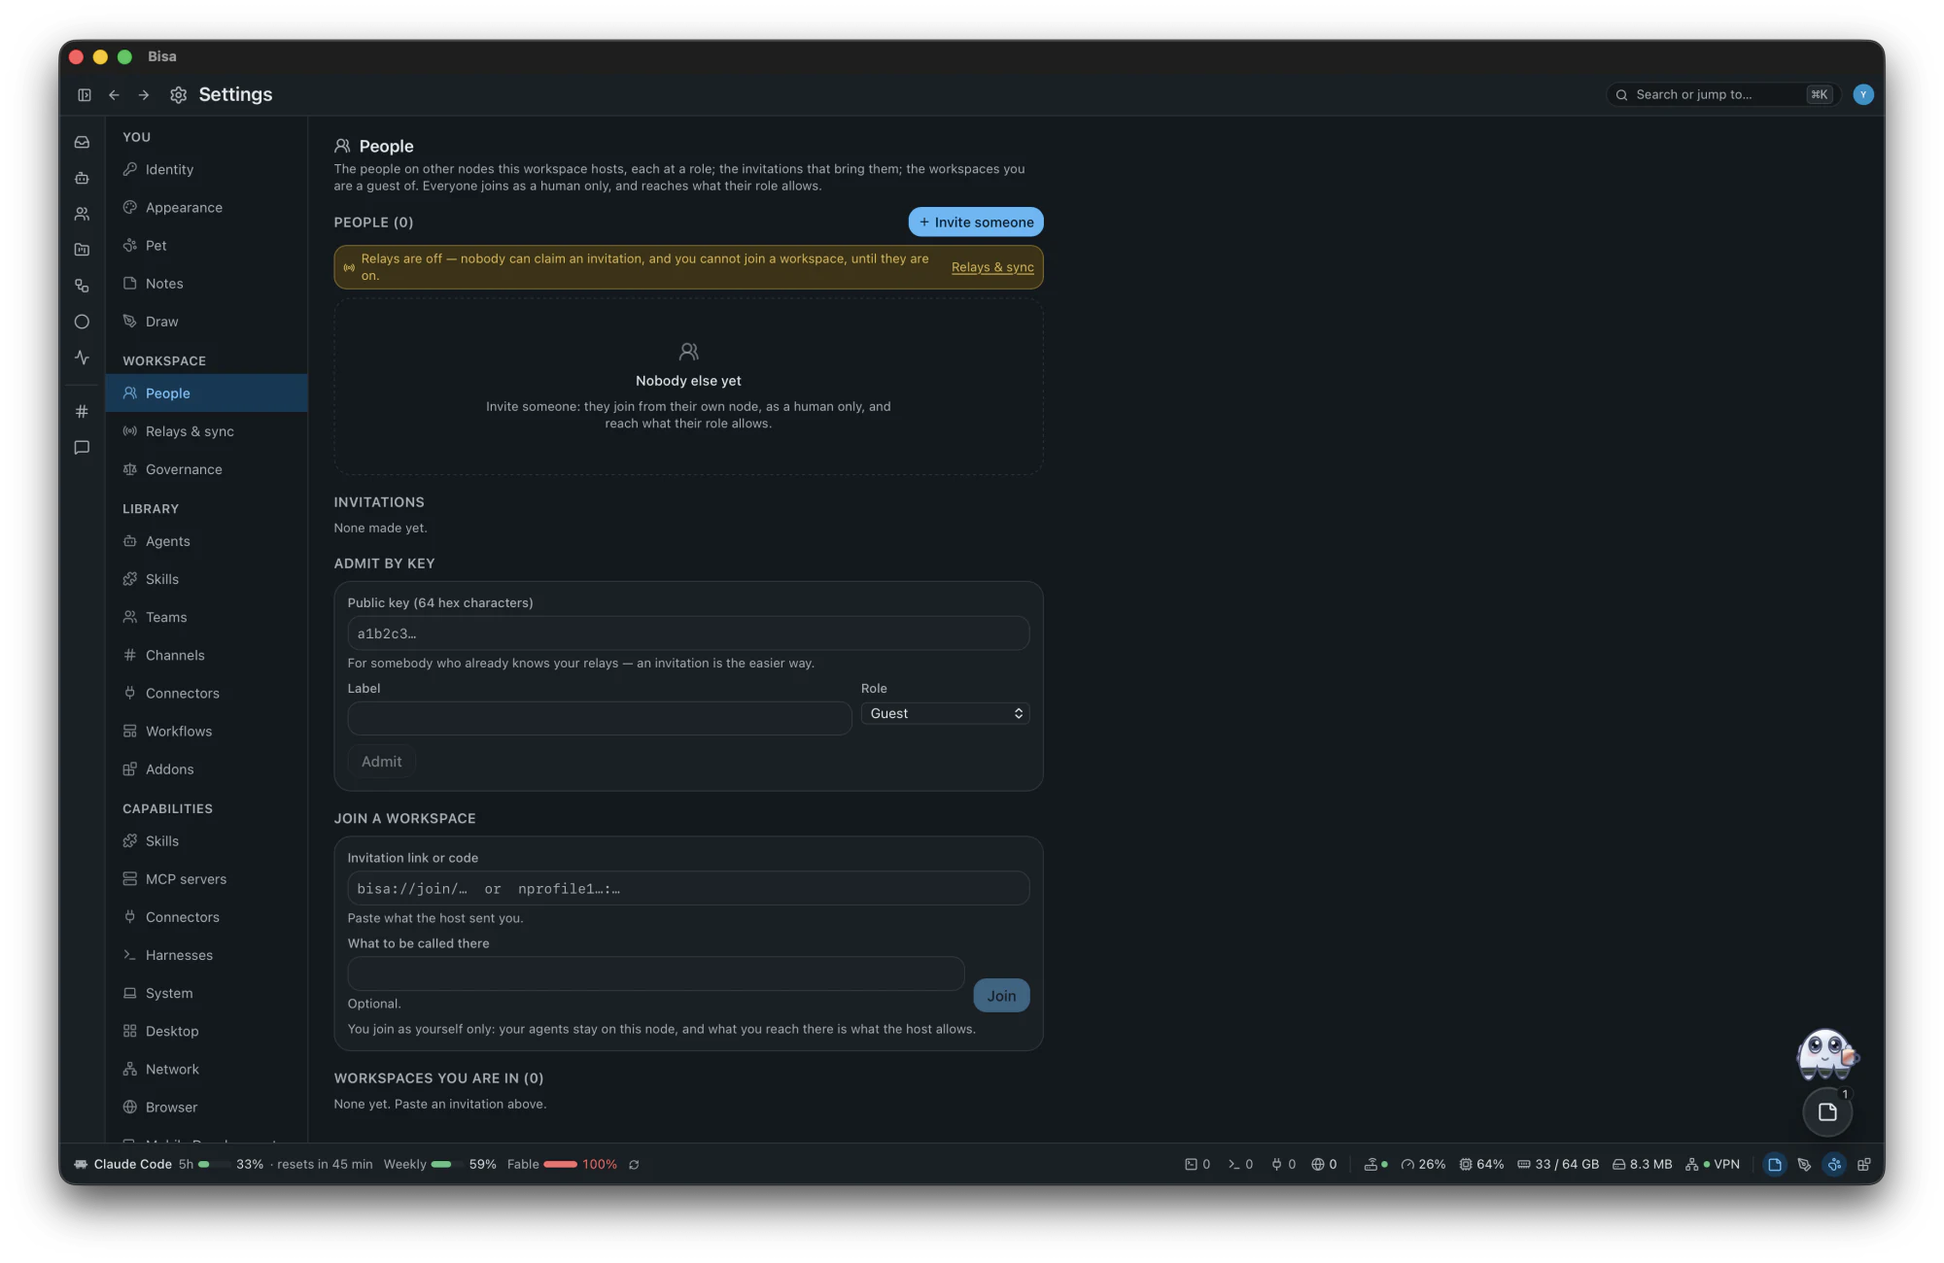Open the hashtag channels icon in left rail

point(82,412)
